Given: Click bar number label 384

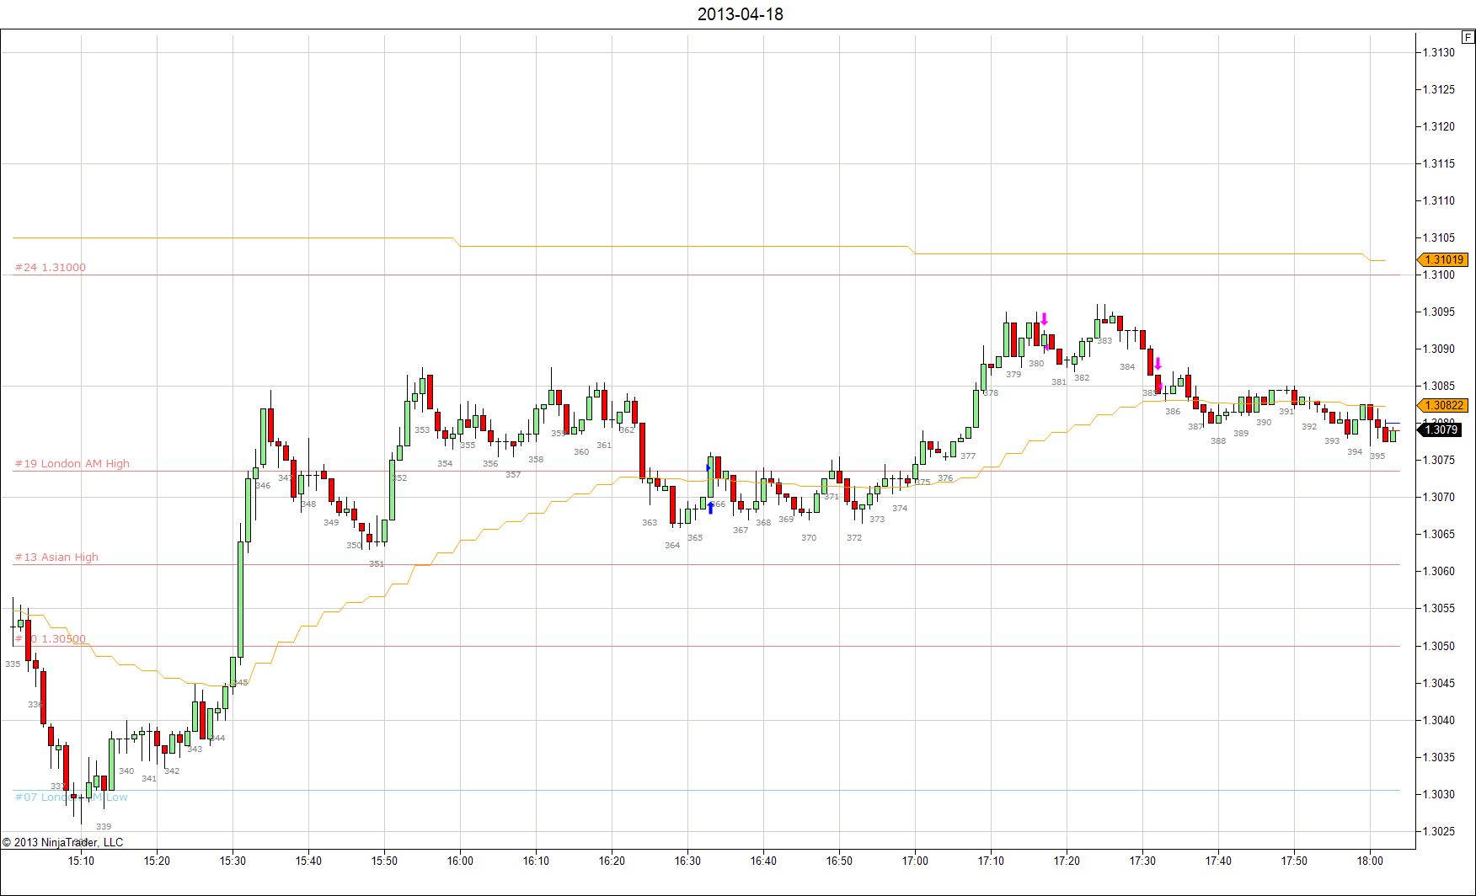Looking at the screenshot, I should click(x=1127, y=367).
